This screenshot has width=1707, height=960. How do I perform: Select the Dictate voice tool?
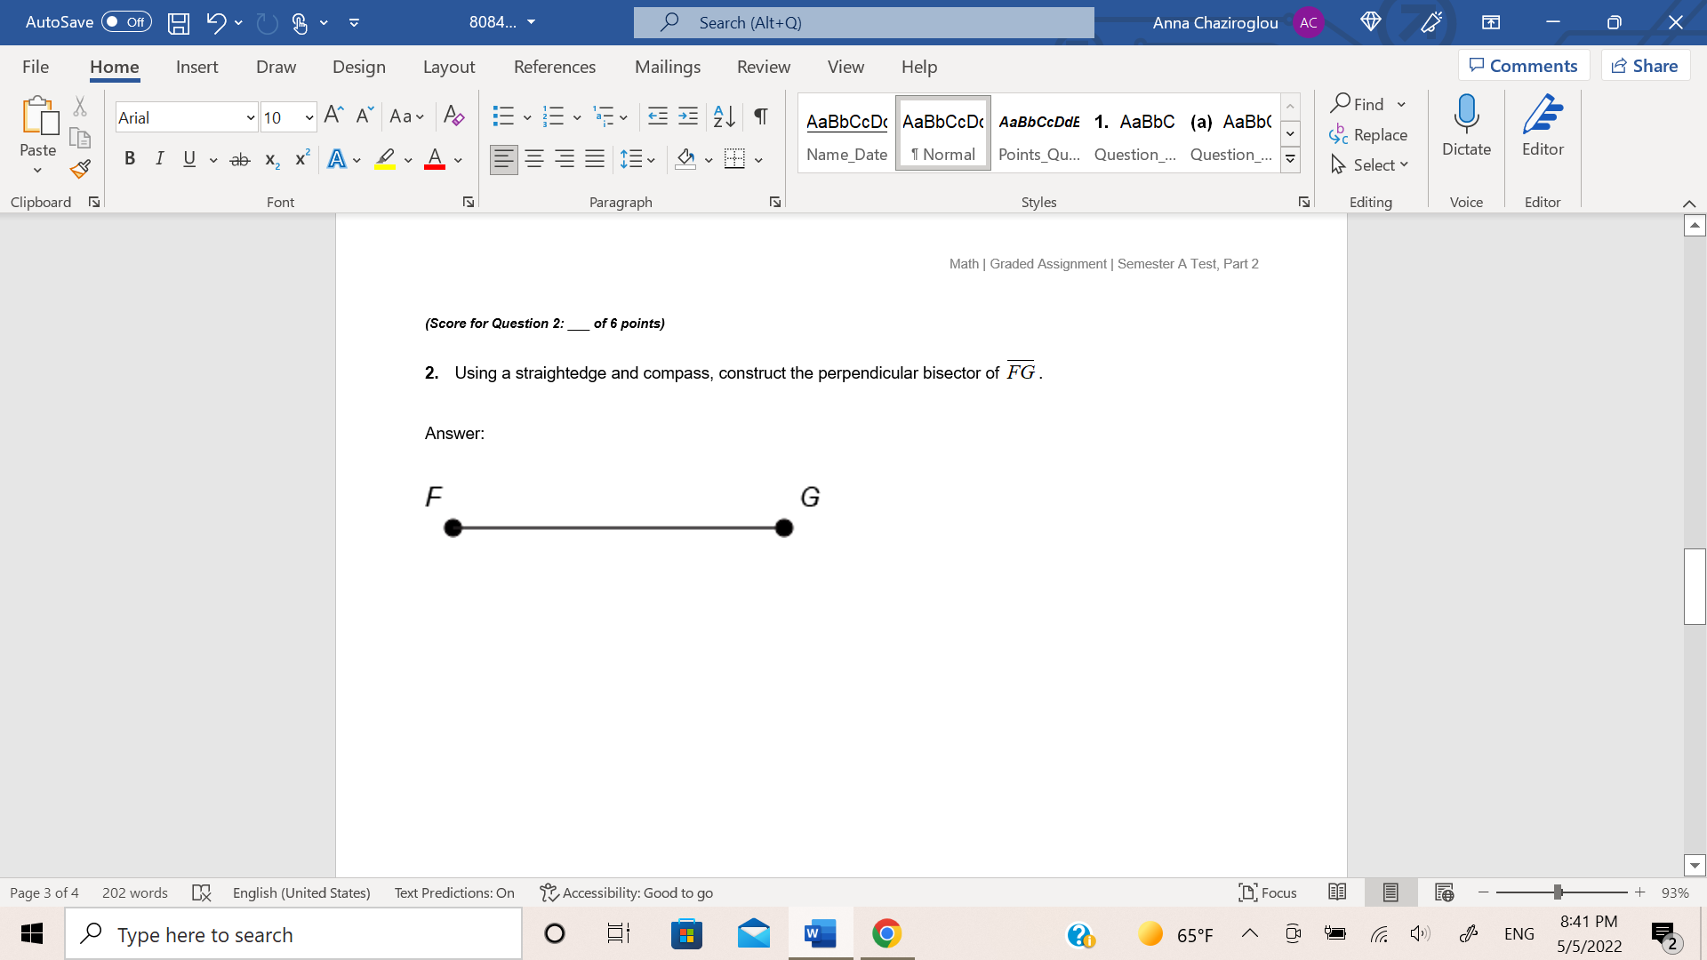click(x=1465, y=129)
